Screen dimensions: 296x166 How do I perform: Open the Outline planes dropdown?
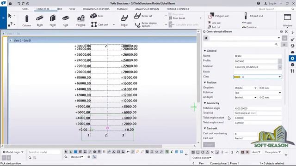tap(202, 158)
